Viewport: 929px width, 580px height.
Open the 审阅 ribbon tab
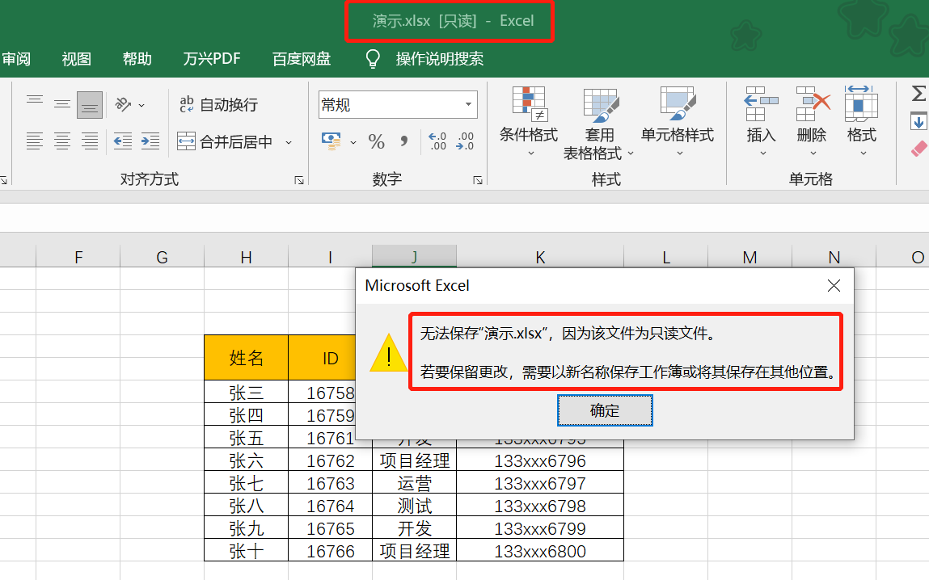click(x=15, y=59)
